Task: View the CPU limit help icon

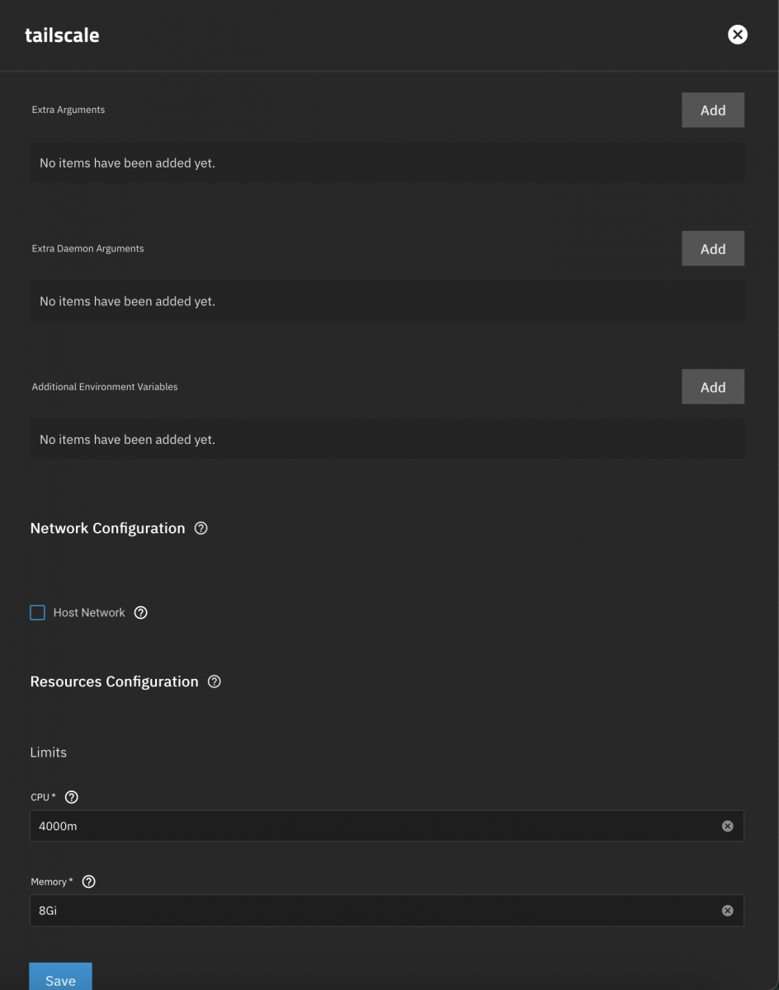Action: tap(72, 797)
